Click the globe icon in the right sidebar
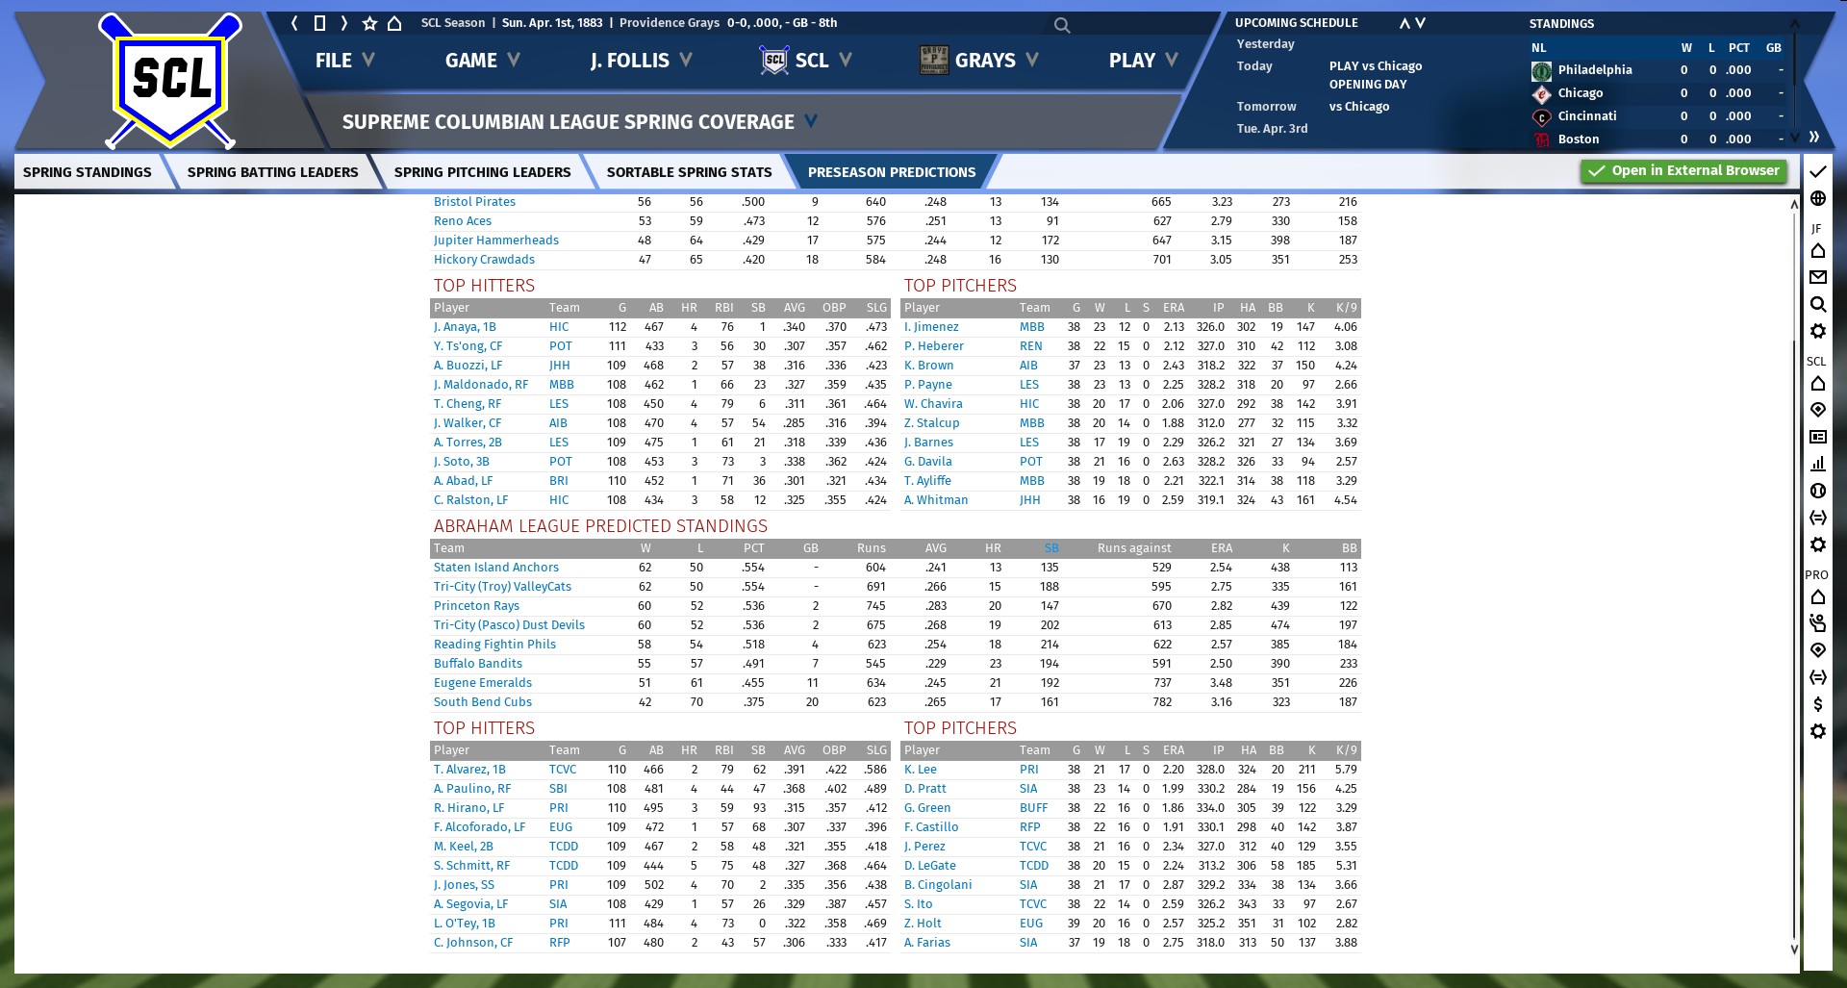The height and width of the screenshot is (988, 1847). point(1817,198)
